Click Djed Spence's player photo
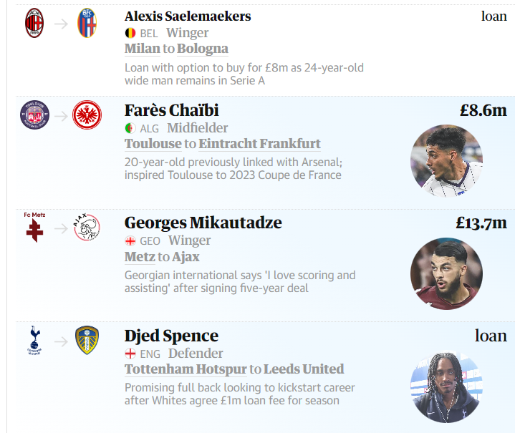The width and height of the screenshot is (520, 433). pyautogui.click(x=446, y=386)
